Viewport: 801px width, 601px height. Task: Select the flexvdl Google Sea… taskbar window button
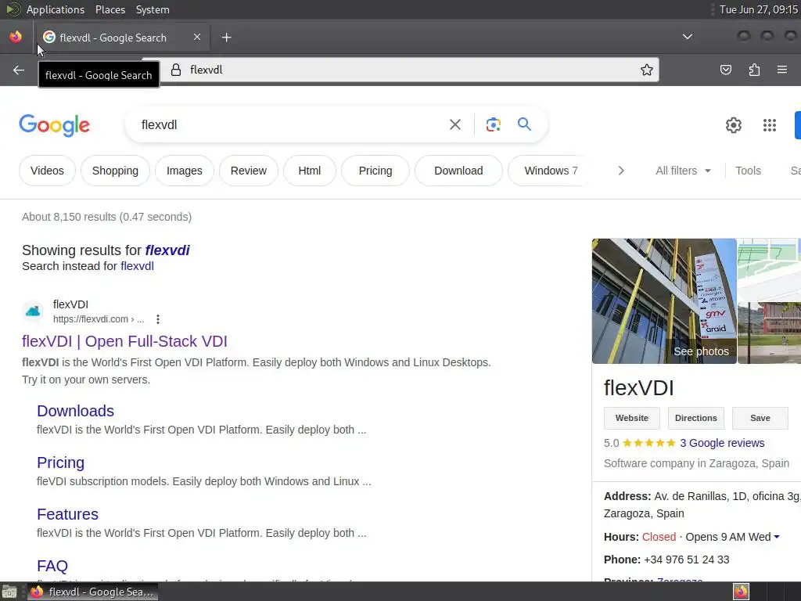(x=92, y=592)
